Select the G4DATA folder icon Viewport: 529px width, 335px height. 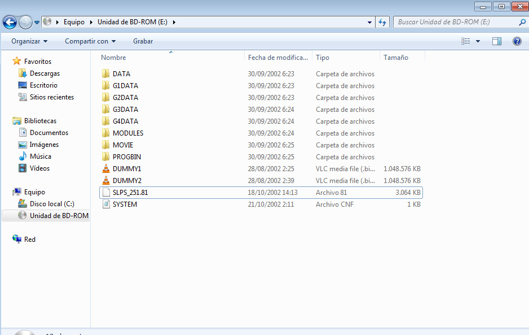(106, 121)
